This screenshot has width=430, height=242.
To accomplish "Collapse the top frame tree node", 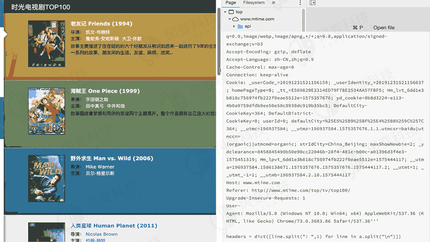I will (x=225, y=12).
